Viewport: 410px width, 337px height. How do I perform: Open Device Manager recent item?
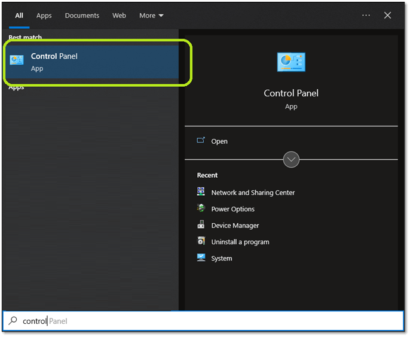coord(235,226)
